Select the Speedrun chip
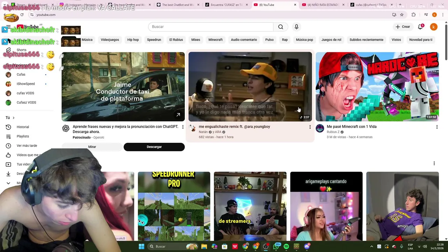 (154, 40)
